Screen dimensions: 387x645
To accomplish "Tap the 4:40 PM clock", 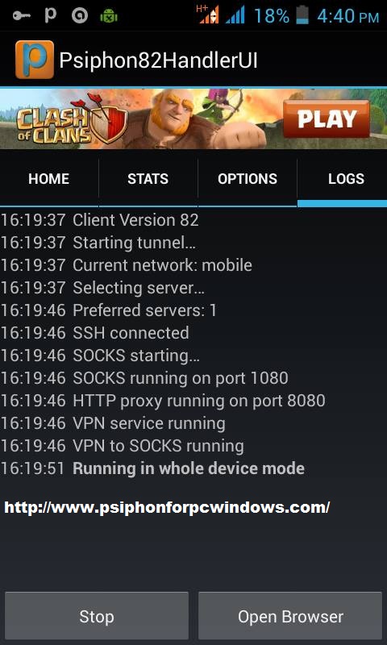I will pos(348,15).
